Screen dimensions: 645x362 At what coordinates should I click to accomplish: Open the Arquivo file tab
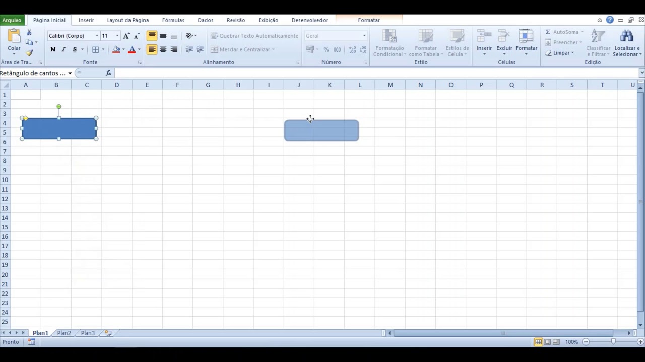[x=12, y=20]
